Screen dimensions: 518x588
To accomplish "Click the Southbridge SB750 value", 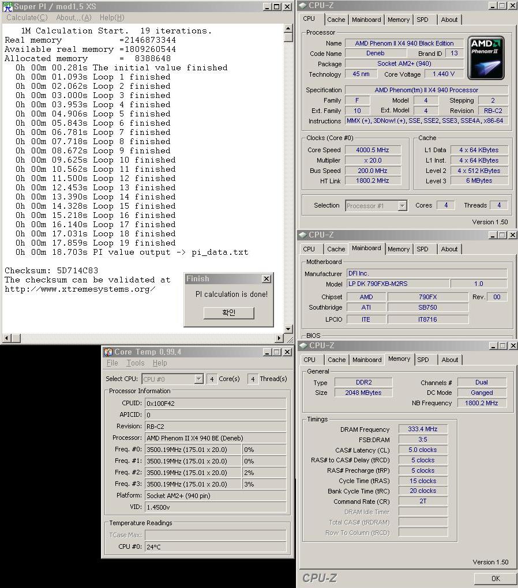I will point(427,307).
